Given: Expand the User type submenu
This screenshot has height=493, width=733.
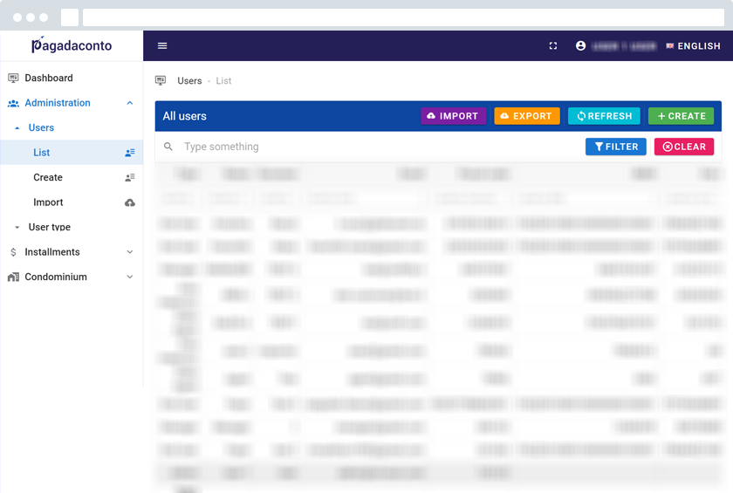Looking at the screenshot, I should [17, 228].
